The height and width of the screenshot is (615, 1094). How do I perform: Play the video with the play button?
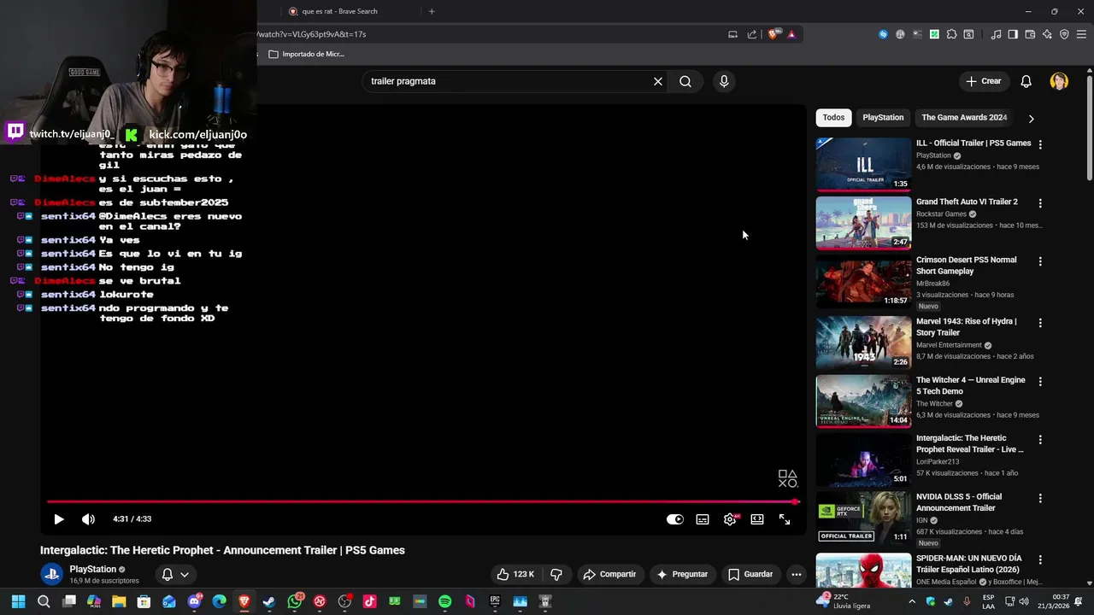click(x=59, y=519)
